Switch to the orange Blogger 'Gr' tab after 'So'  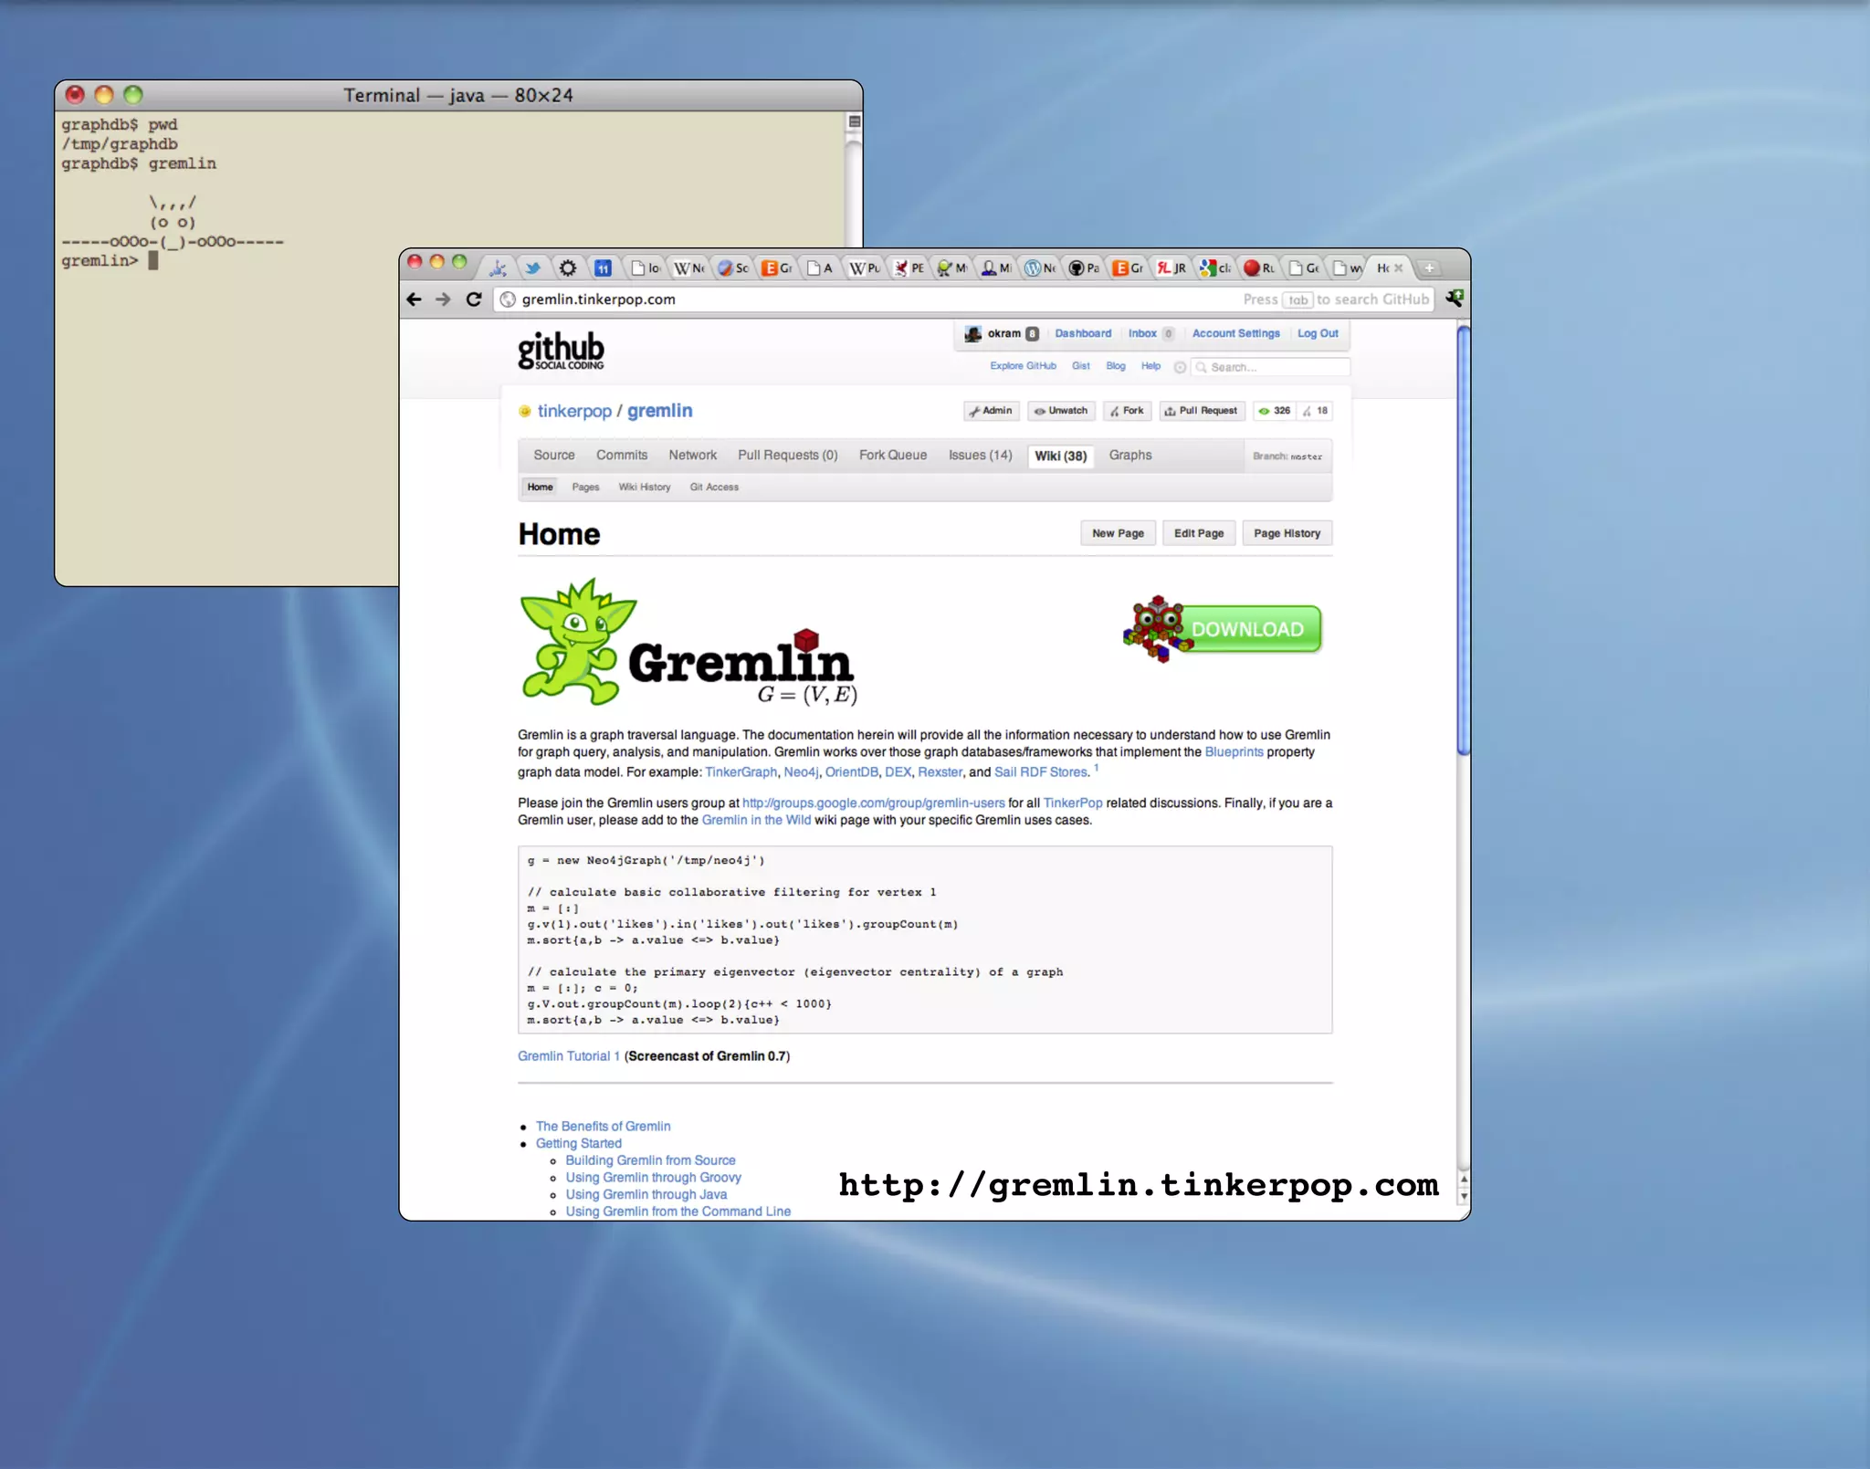click(777, 268)
